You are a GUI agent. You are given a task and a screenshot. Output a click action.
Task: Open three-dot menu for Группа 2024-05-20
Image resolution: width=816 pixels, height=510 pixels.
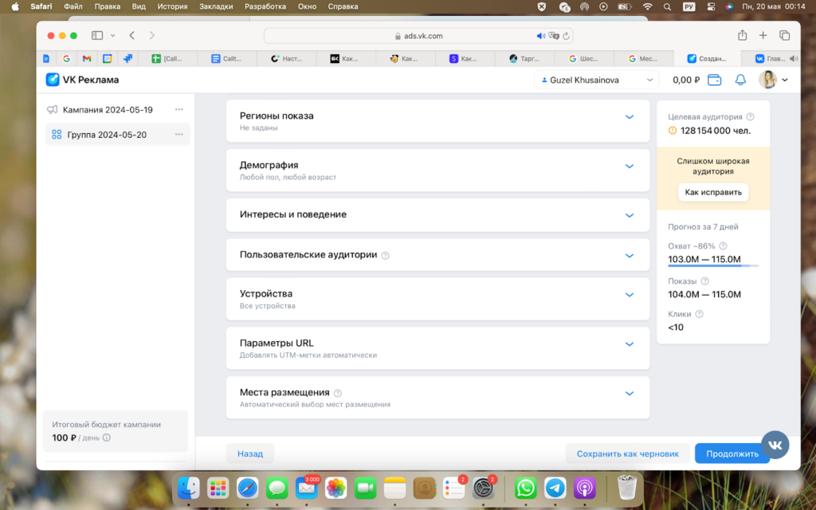click(178, 135)
